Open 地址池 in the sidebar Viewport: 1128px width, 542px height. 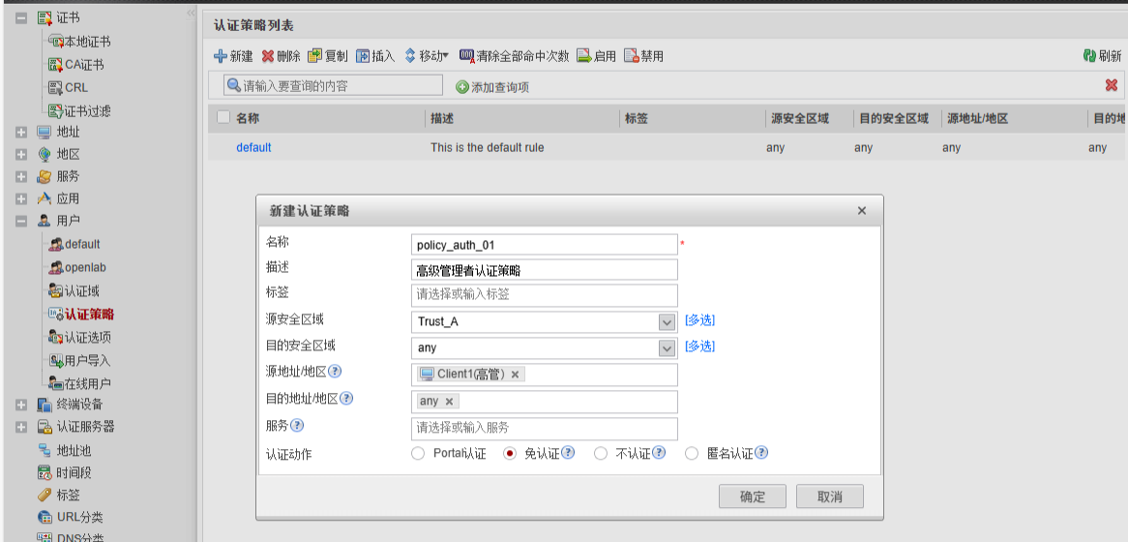click(x=74, y=451)
